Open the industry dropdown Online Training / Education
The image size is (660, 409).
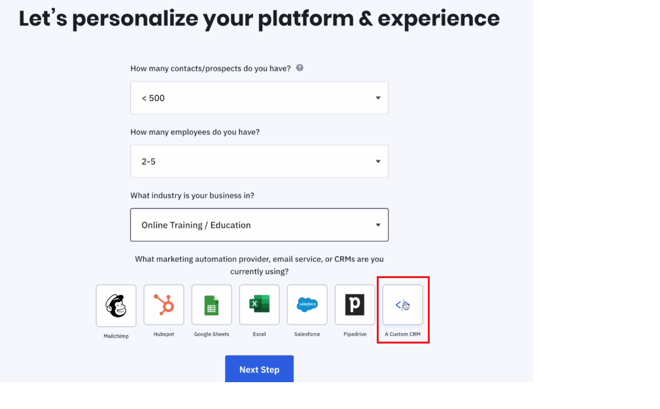259,225
